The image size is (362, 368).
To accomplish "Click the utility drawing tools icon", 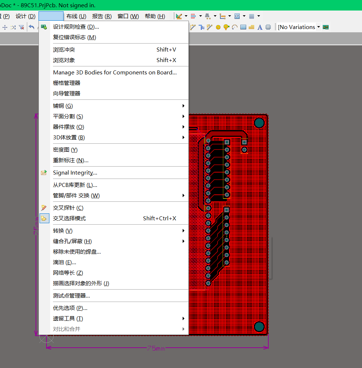I will [179, 16].
